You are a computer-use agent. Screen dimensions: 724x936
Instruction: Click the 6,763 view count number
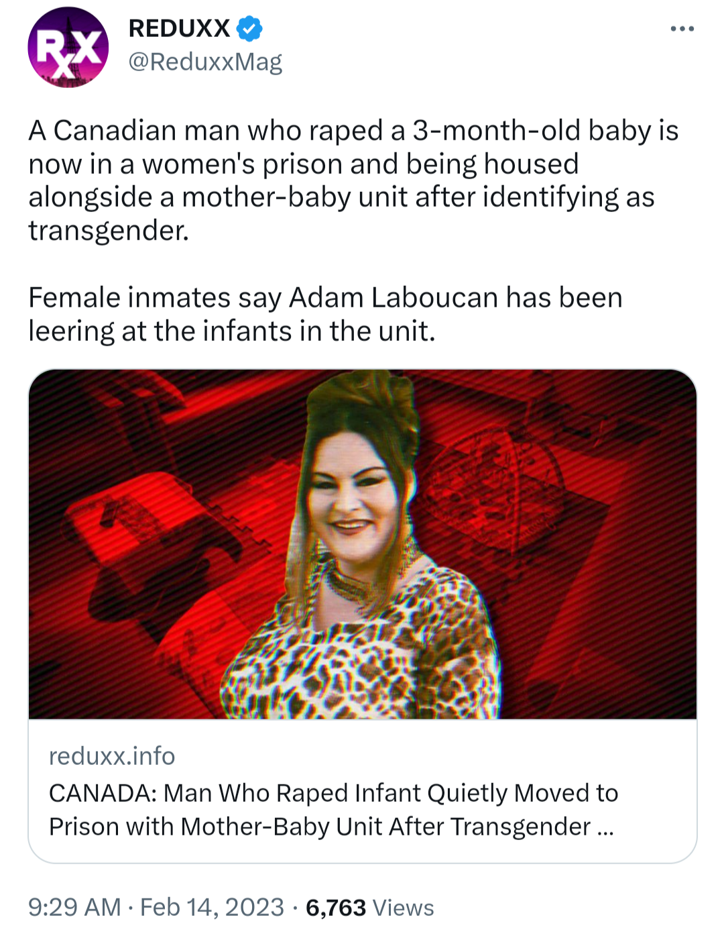point(335,908)
